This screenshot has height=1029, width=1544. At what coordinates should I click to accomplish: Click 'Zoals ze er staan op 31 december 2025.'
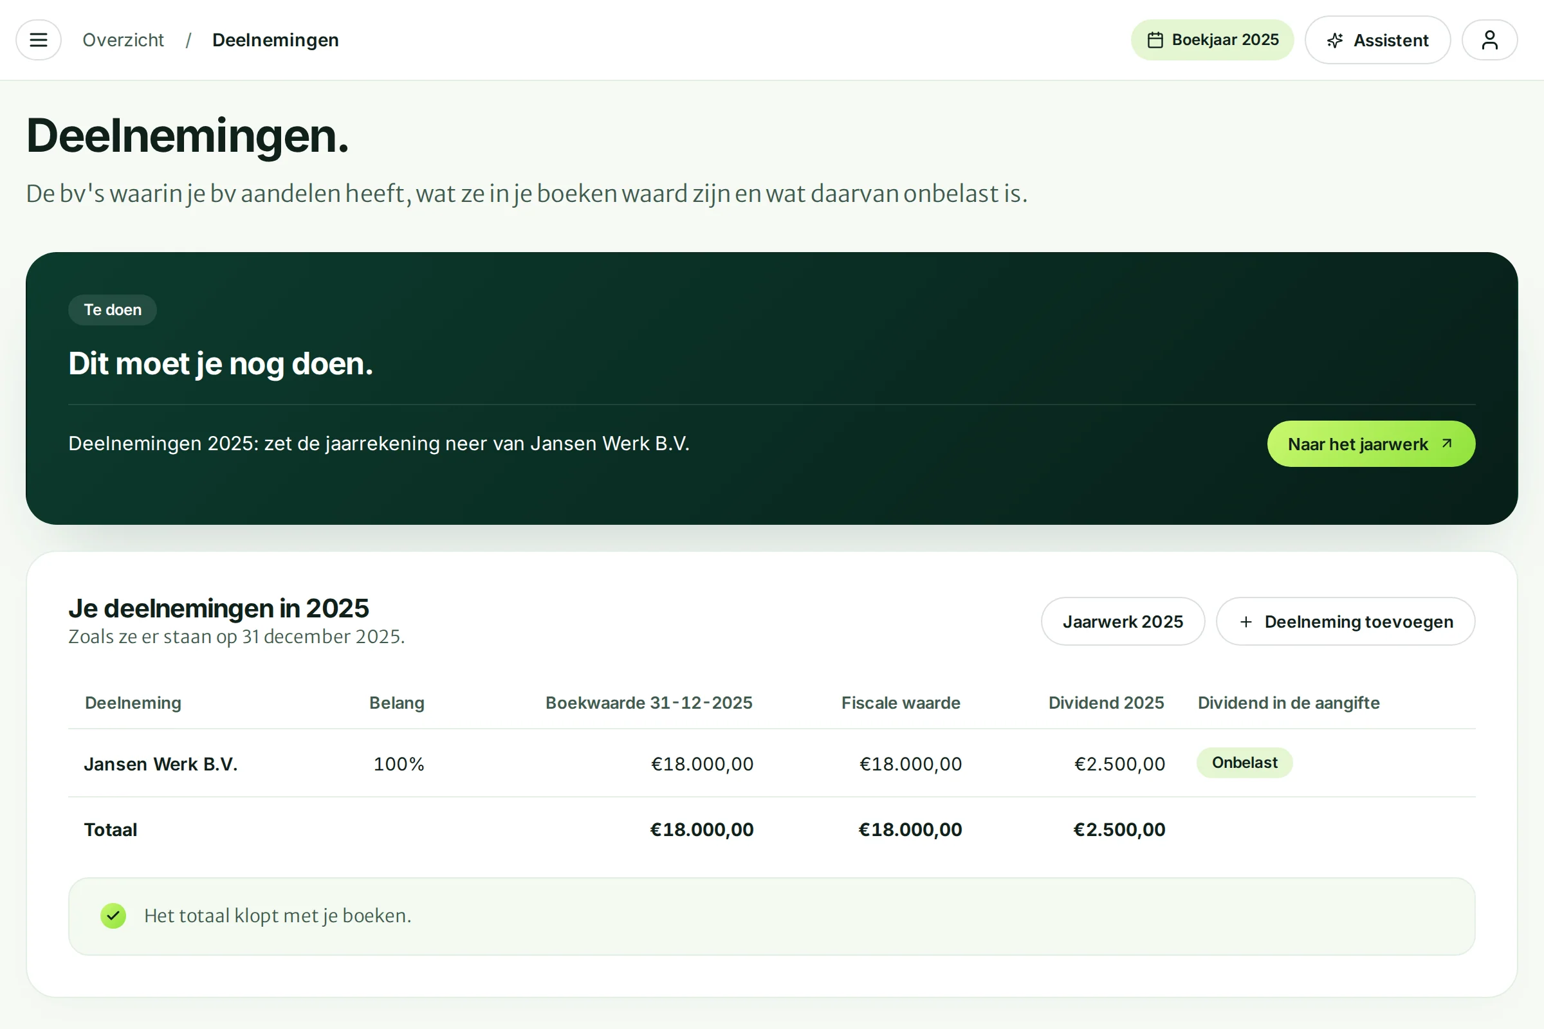coord(236,637)
